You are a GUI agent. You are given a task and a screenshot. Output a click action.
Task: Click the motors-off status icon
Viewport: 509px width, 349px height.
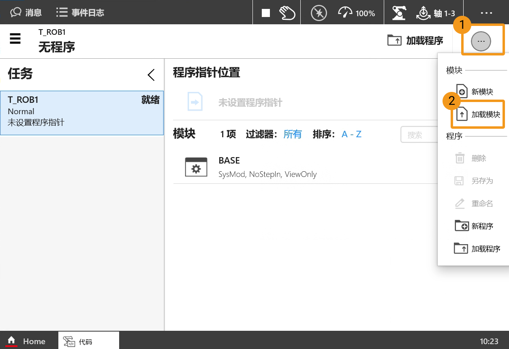(319, 13)
